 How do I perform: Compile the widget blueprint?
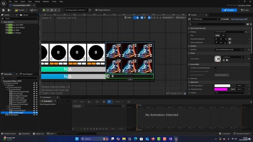point(20,10)
